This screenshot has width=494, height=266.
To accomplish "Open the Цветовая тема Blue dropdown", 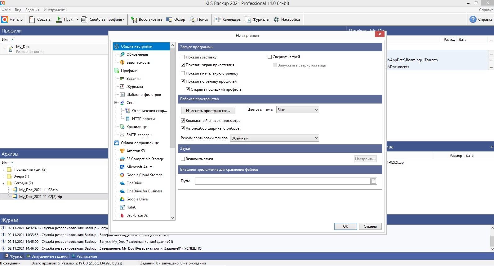I will [x=297, y=110].
